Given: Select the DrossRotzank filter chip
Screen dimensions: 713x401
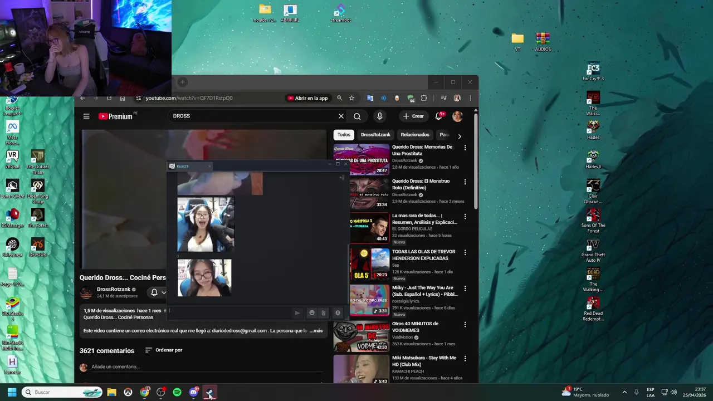Looking at the screenshot, I should pos(375,135).
